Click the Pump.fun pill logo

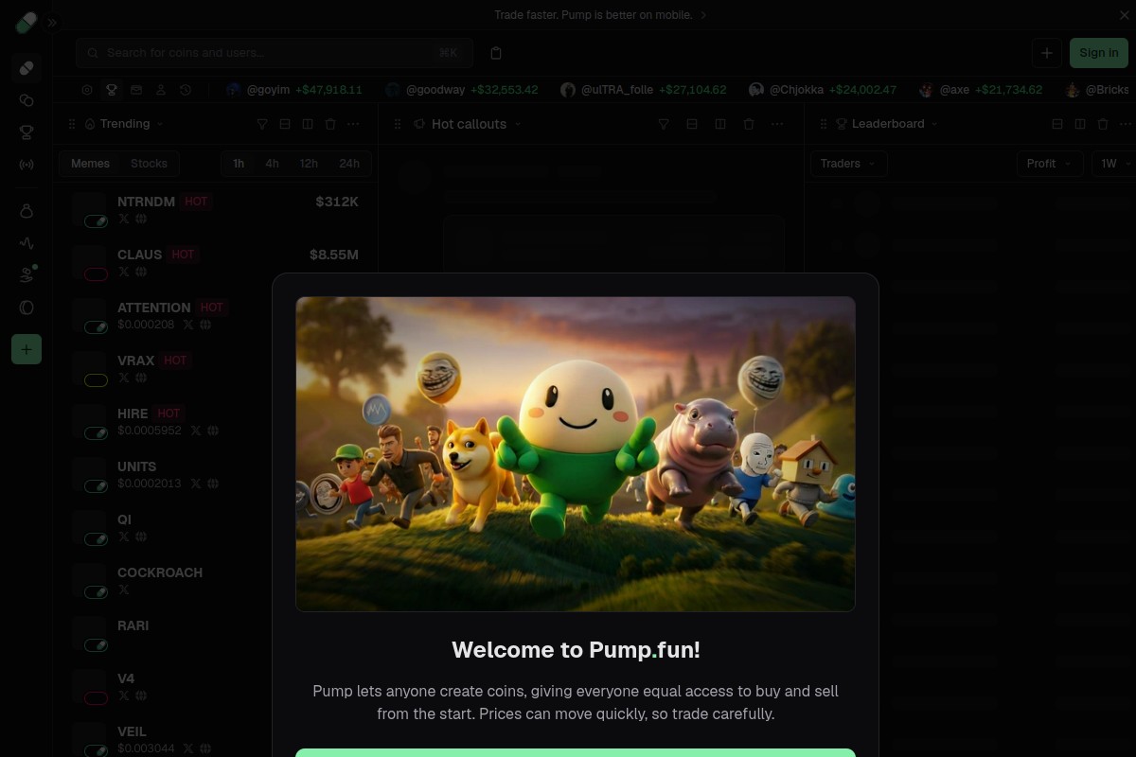(x=27, y=23)
